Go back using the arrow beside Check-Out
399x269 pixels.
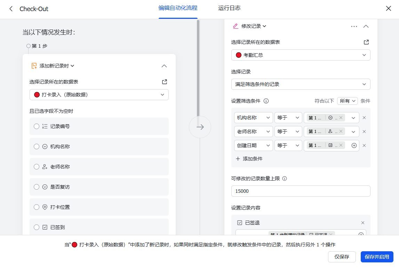point(11,9)
